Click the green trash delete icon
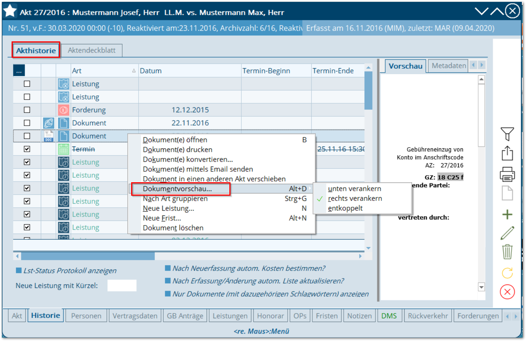526x341 pixels. [507, 252]
